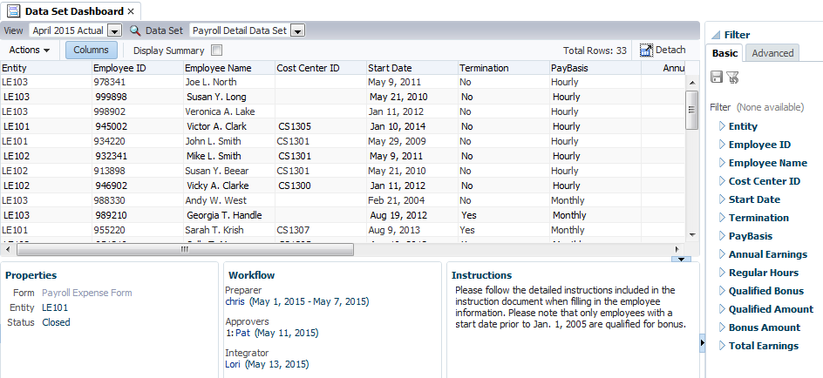Close the Data Set Dashboard tab

[x=131, y=11]
